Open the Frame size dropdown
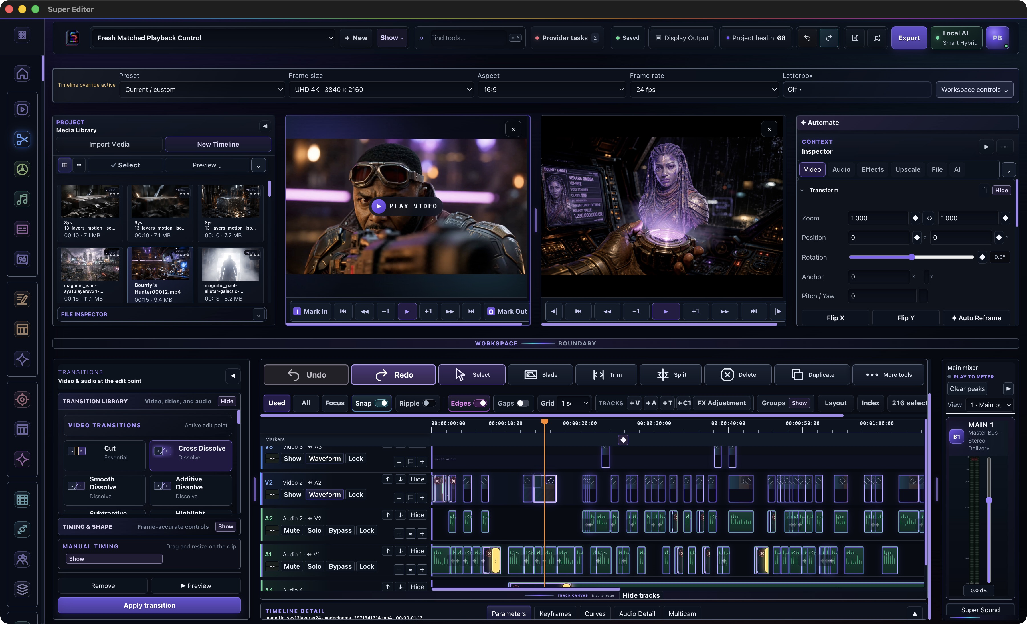The height and width of the screenshot is (624, 1027). pyautogui.click(x=381, y=90)
